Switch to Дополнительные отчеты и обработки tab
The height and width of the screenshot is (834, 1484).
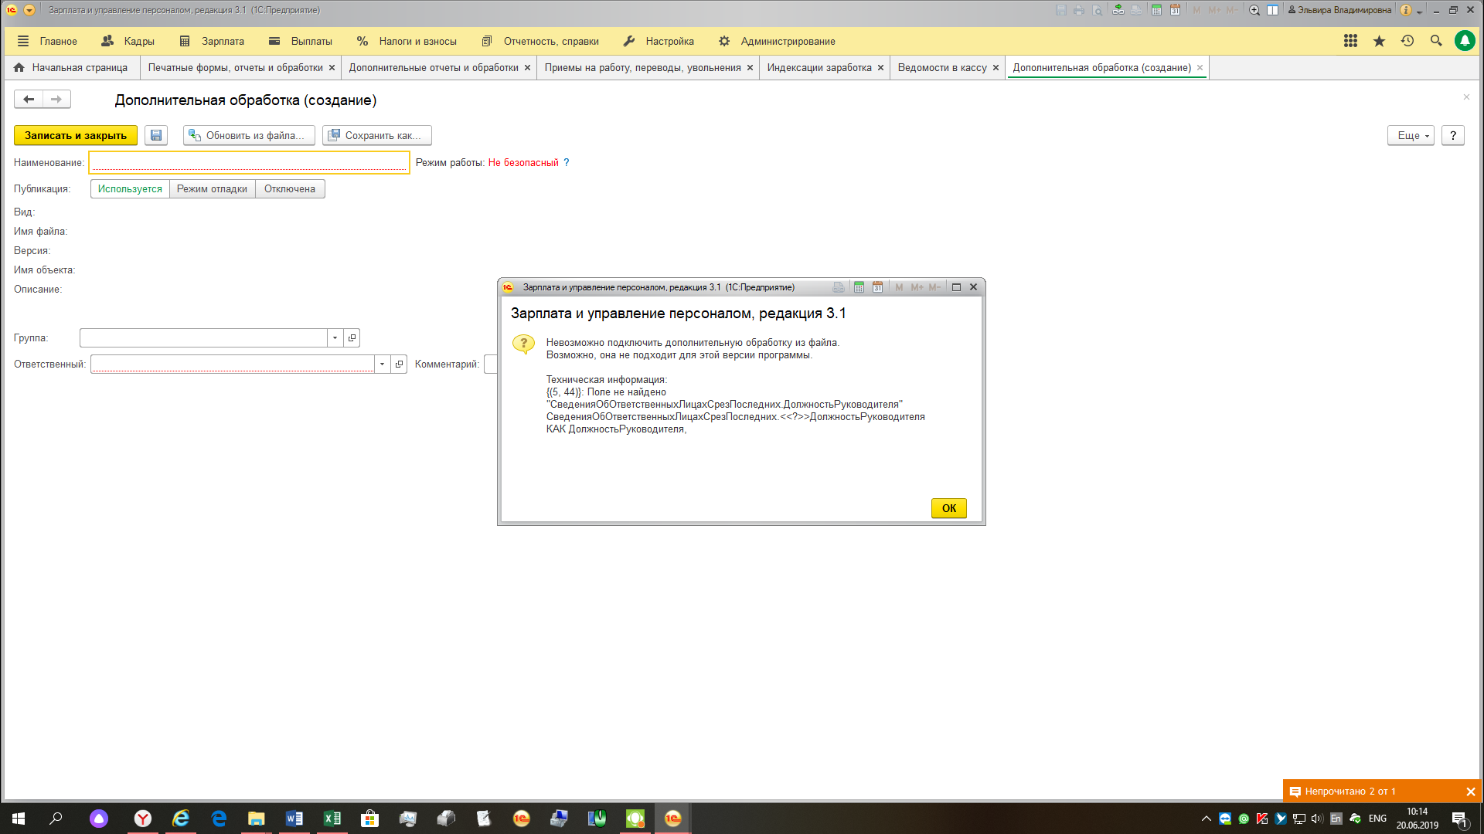tap(434, 67)
